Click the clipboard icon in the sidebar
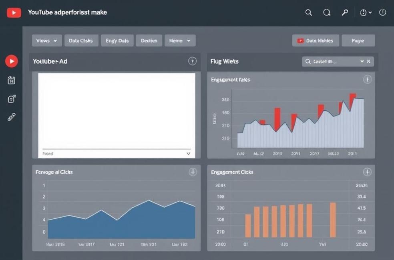This screenshot has width=394, height=260. (12, 98)
